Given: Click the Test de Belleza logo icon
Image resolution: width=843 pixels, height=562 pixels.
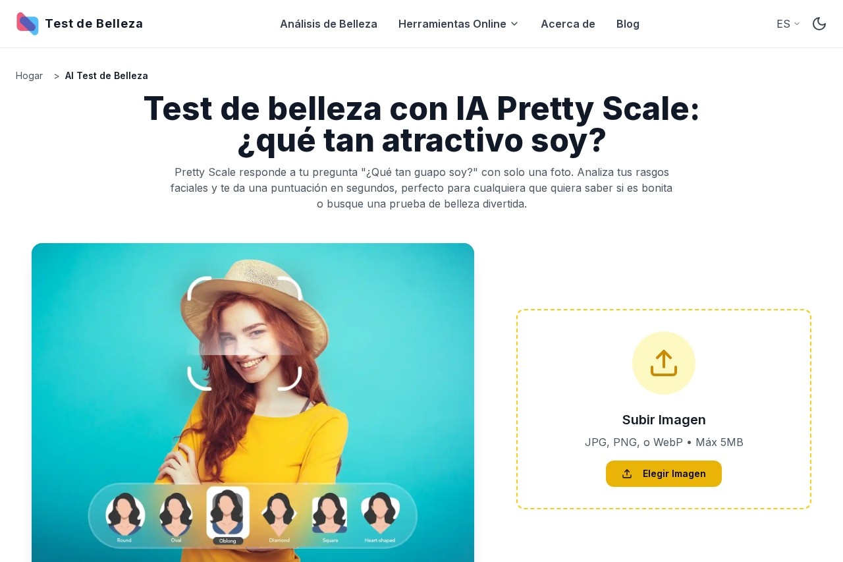Looking at the screenshot, I should (x=28, y=24).
